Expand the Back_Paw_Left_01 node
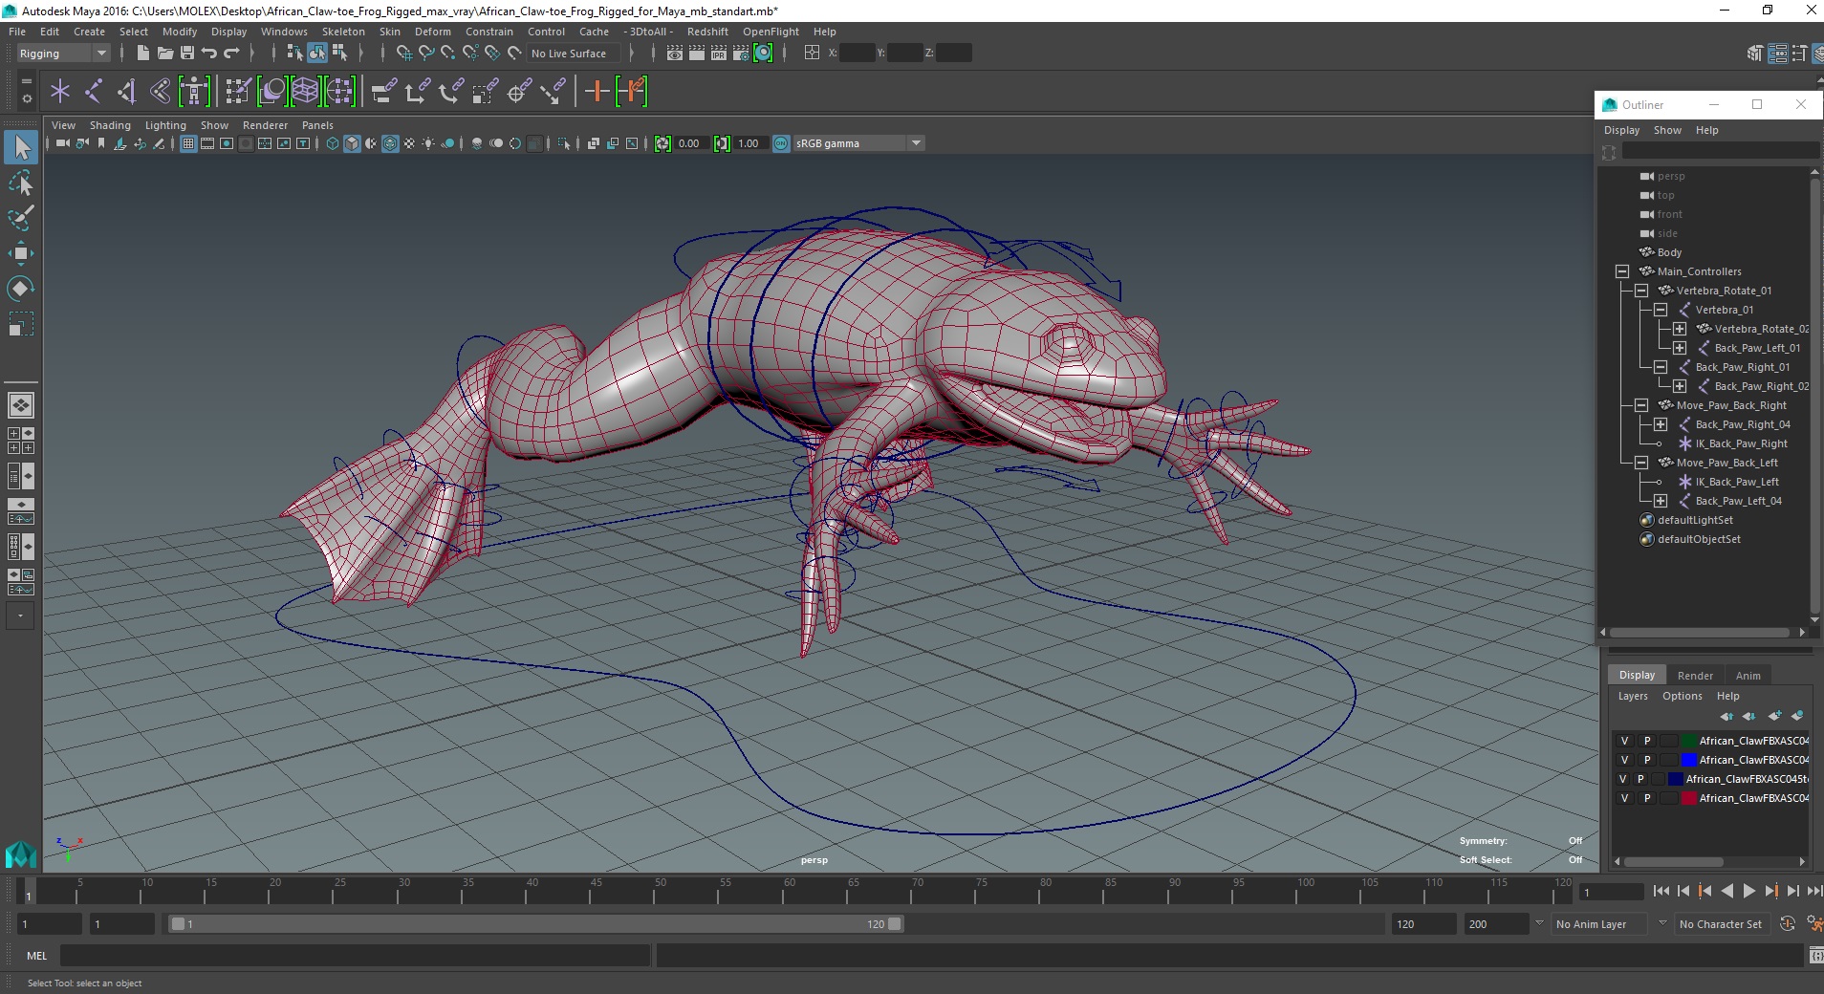The image size is (1824, 994). coord(1680,348)
